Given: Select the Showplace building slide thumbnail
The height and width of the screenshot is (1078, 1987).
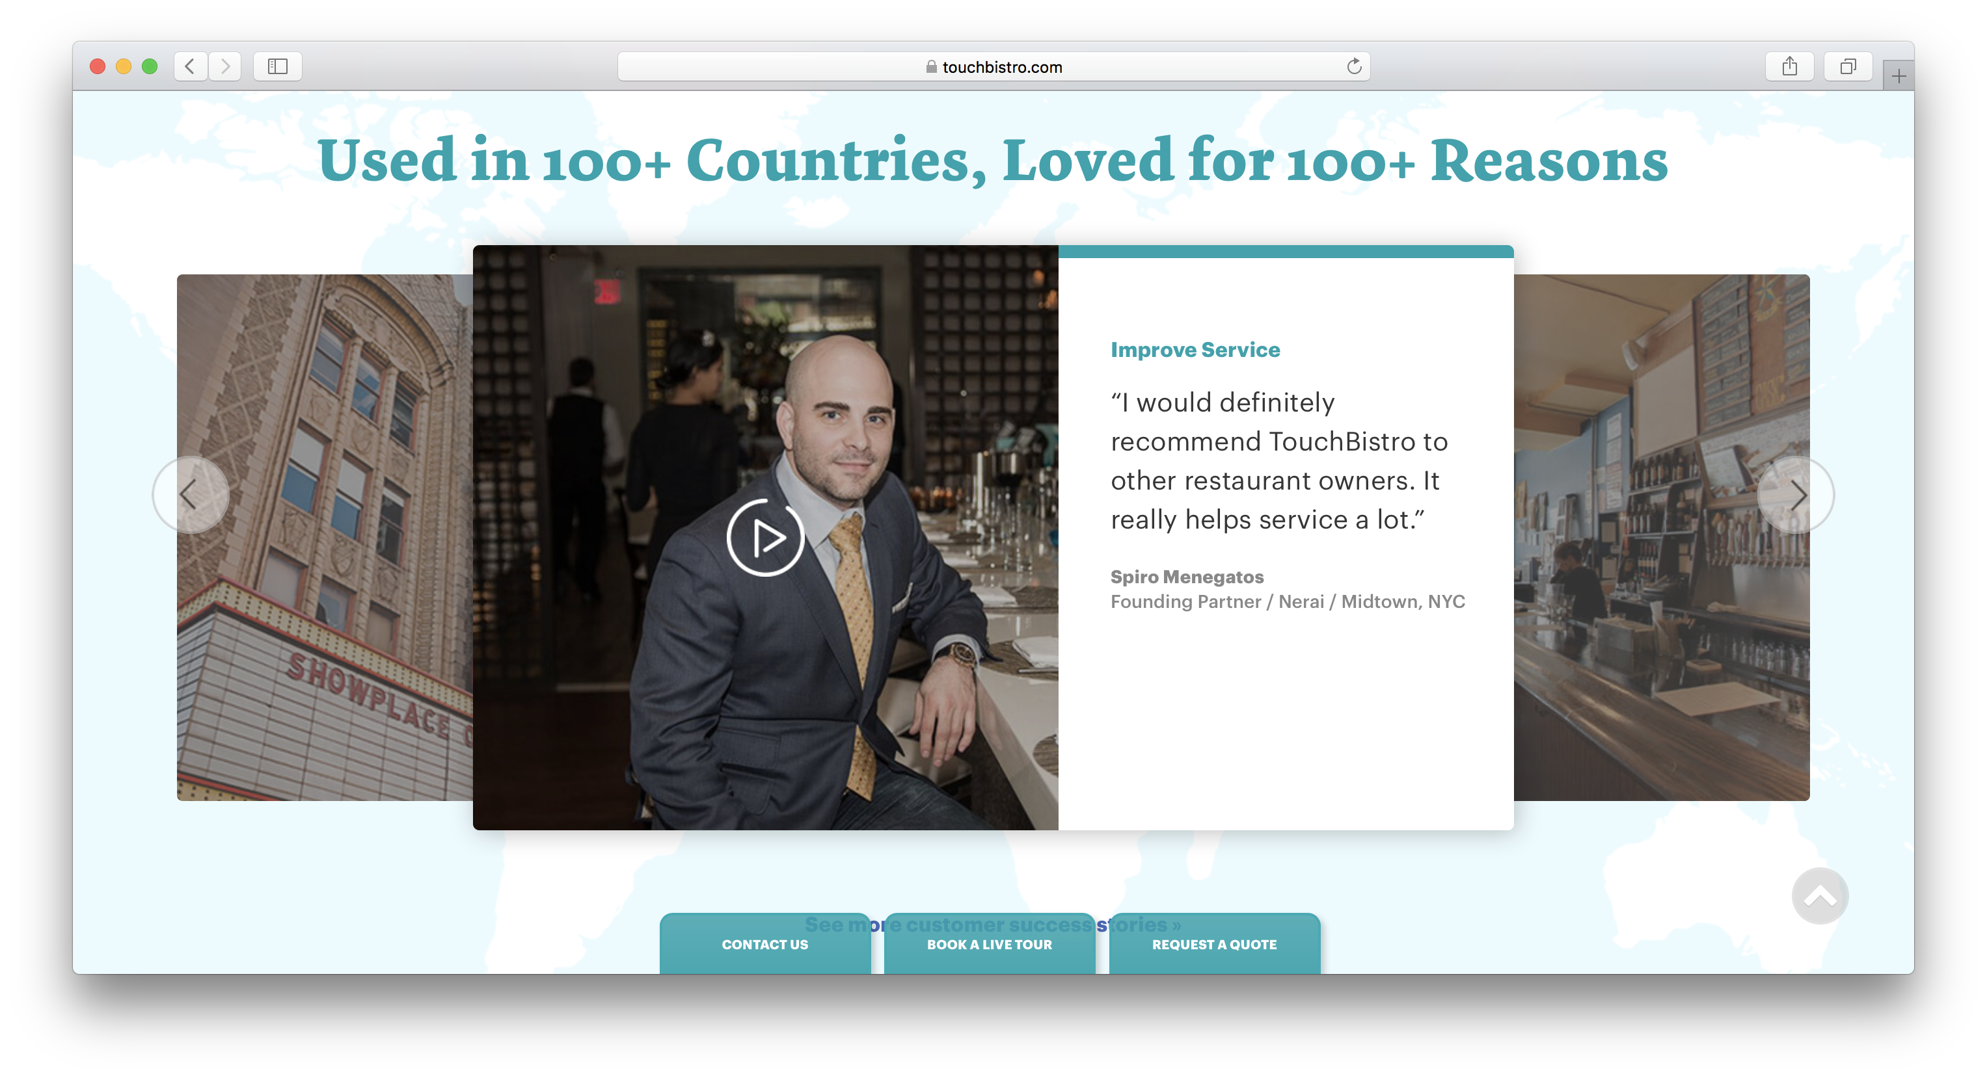Looking at the screenshot, I should click(x=325, y=538).
